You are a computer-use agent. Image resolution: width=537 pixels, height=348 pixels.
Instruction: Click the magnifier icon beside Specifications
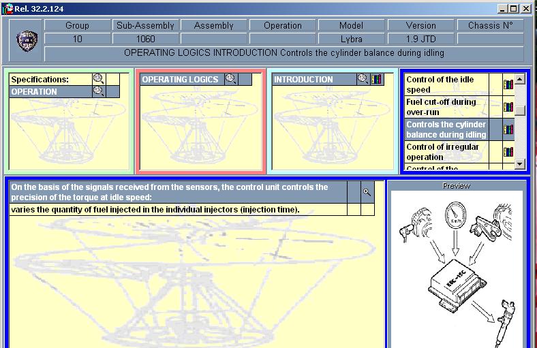click(99, 79)
